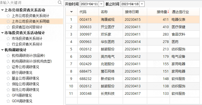Click the 医疗保健 industry cell
The width and height of the screenshot is (202, 105).
point(185,27)
